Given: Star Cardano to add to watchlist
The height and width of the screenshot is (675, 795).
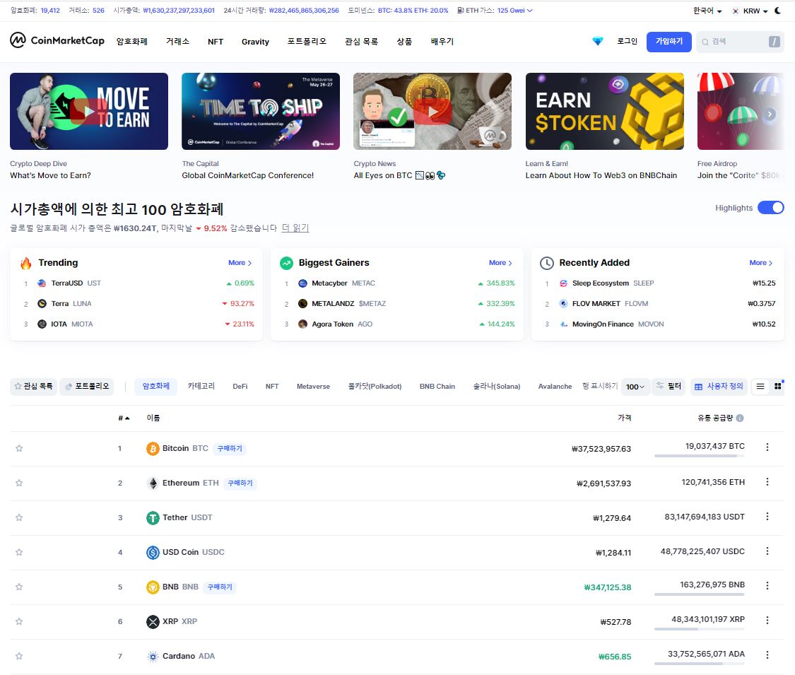Looking at the screenshot, I should [19, 656].
